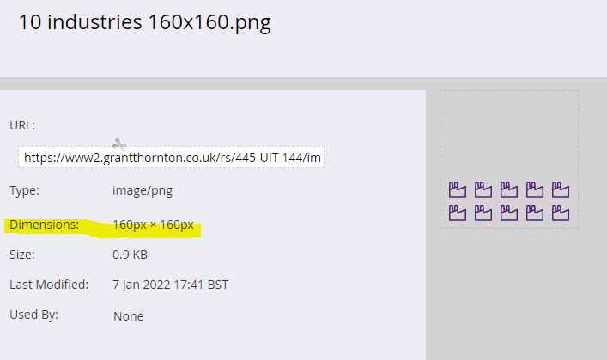Click the first factory icon in top row
This screenshot has width=607, height=360.
458,189
